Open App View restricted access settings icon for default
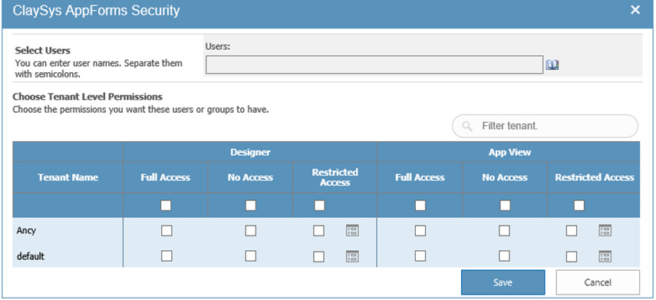 605,256
